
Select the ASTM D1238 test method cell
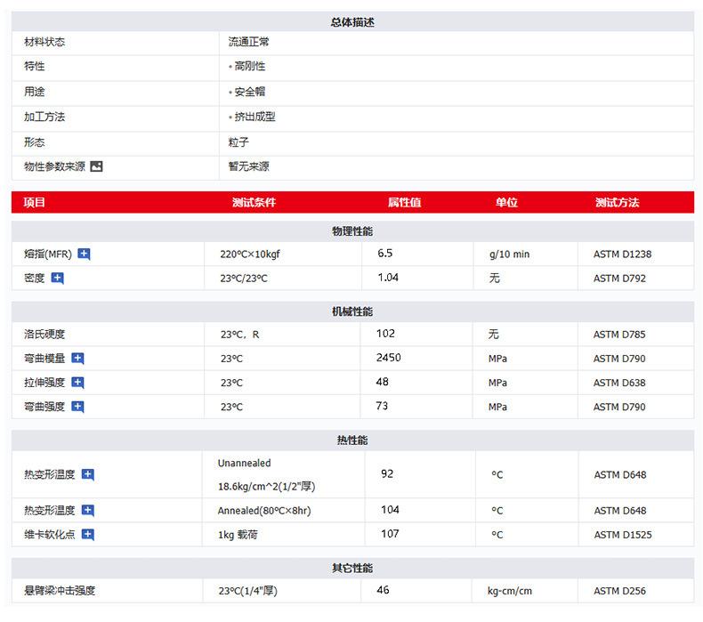pos(622,254)
